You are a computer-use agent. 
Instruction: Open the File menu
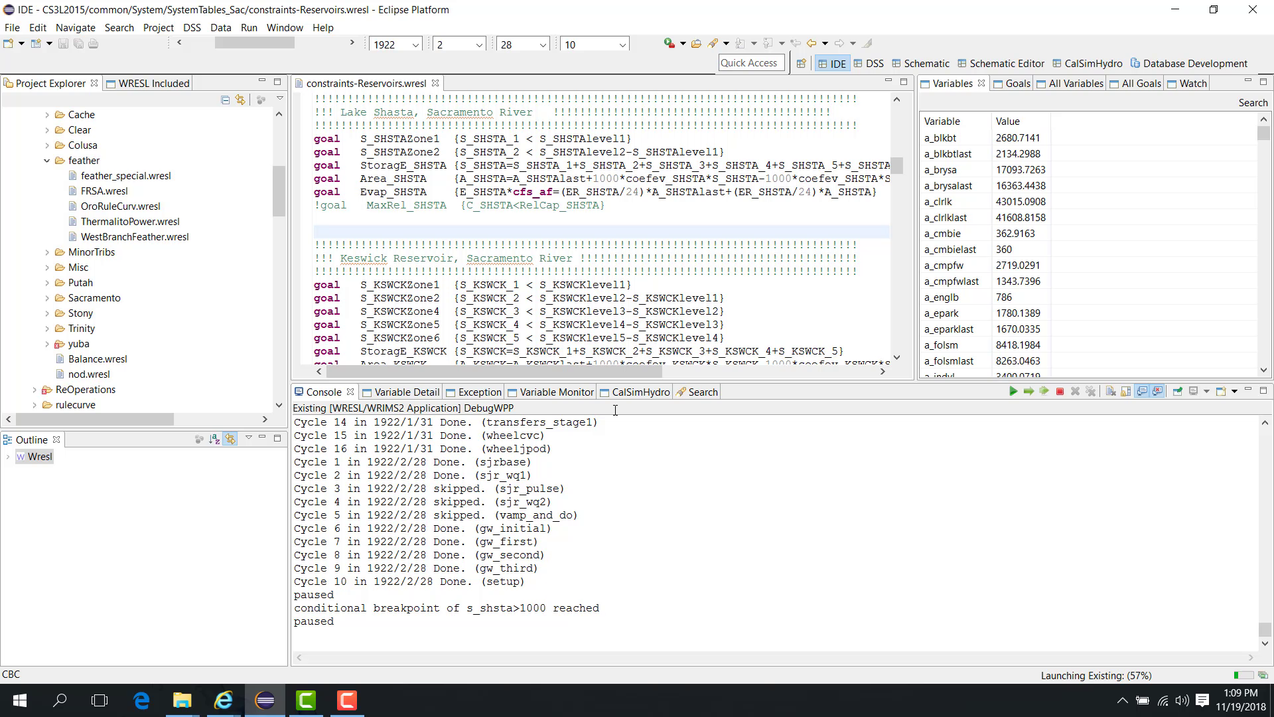[x=12, y=28]
